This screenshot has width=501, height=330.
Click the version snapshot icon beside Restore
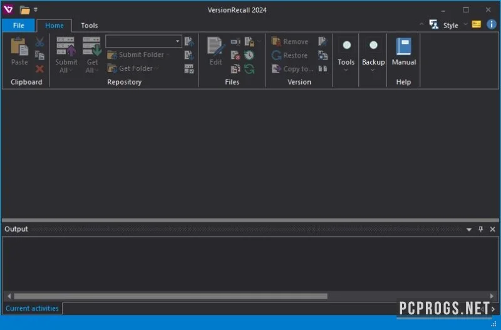click(323, 55)
